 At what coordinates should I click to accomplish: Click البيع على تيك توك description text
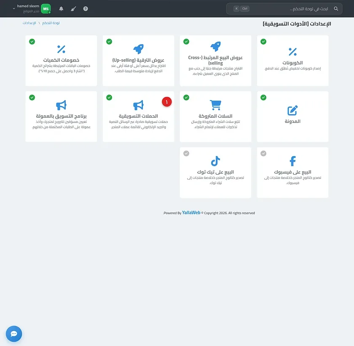216,180
